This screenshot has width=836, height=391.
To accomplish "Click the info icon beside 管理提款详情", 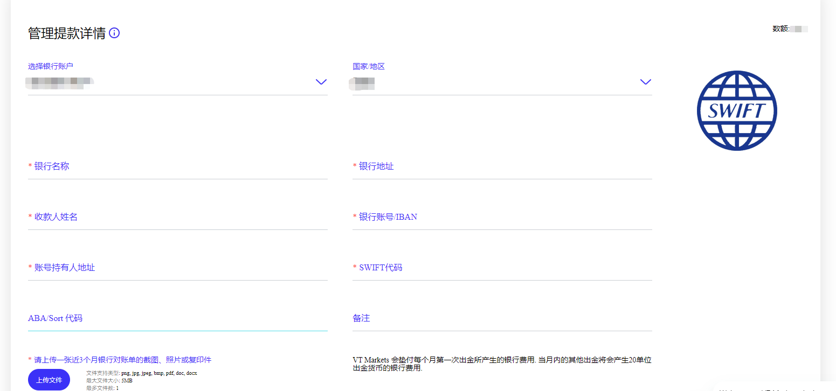I will point(114,33).
